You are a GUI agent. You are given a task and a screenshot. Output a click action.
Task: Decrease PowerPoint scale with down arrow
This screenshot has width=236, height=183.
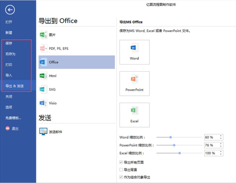pyautogui.click(x=221, y=146)
